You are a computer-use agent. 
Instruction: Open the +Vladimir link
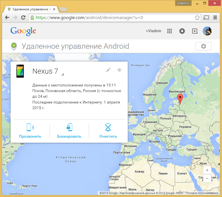(154, 31)
